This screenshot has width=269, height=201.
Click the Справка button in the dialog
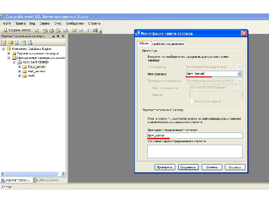tap(235, 167)
